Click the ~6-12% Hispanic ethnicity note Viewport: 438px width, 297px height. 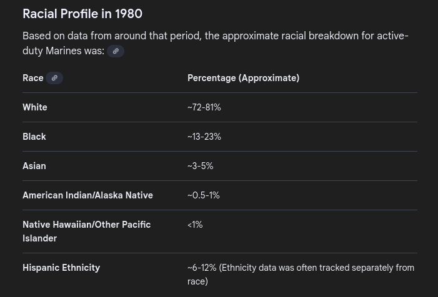(x=301, y=275)
